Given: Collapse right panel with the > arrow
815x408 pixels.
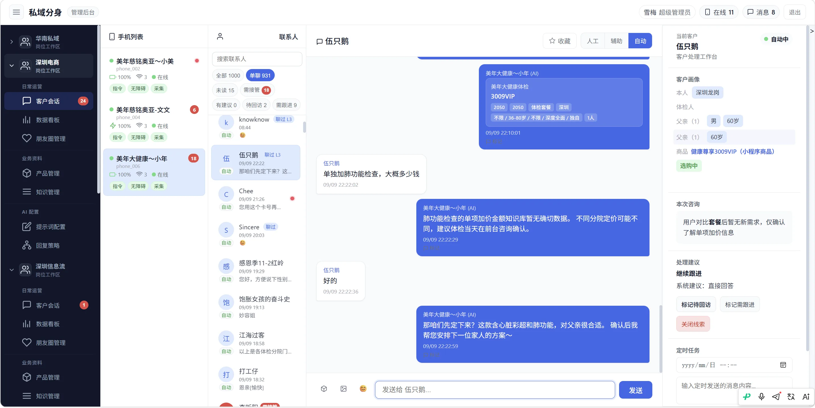Looking at the screenshot, I should (x=812, y=31).
